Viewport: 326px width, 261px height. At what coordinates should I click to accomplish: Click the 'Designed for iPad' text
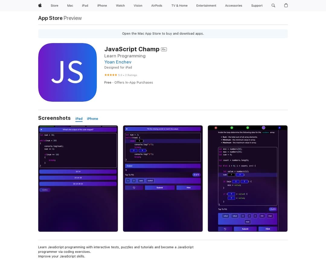(x=118, y=67)
